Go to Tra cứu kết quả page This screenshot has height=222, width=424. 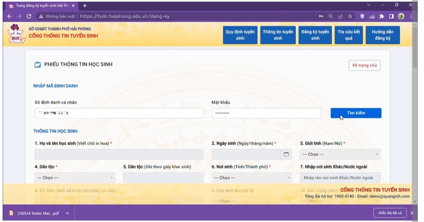pyautogui.click(x=348, y=35)
